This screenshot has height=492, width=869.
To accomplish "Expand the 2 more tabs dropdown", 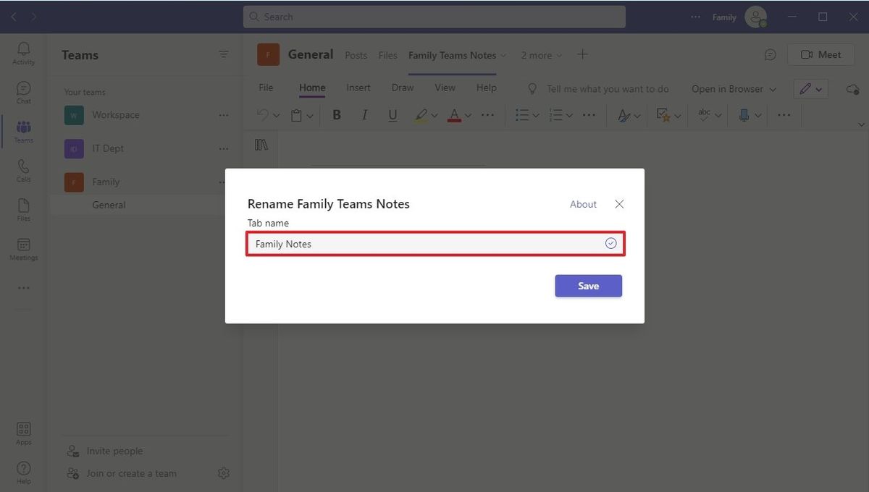I will [541, 54].
